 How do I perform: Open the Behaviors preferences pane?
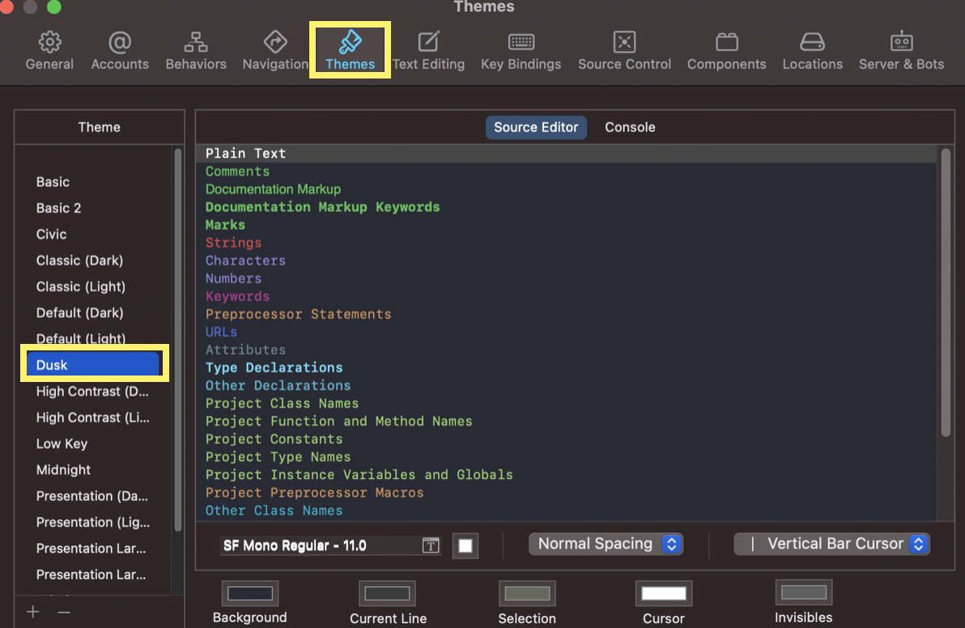pyautogui.click(x=196, y=50)
